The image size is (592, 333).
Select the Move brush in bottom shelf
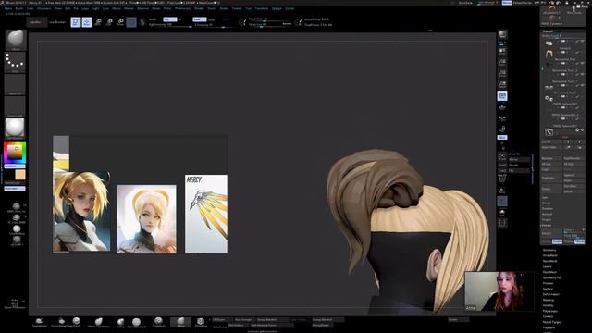pyautogui.click(x=181, y=322)
